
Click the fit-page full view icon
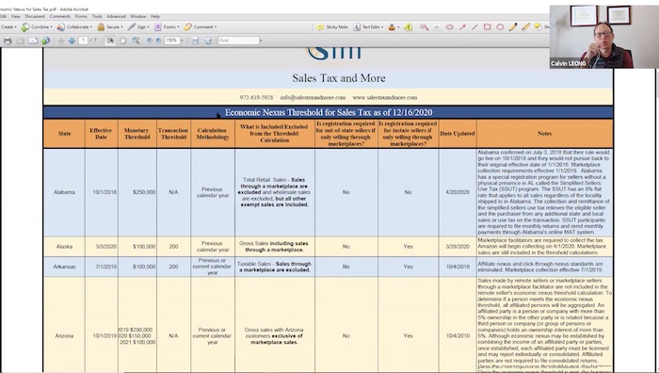[x=208, y=41]
